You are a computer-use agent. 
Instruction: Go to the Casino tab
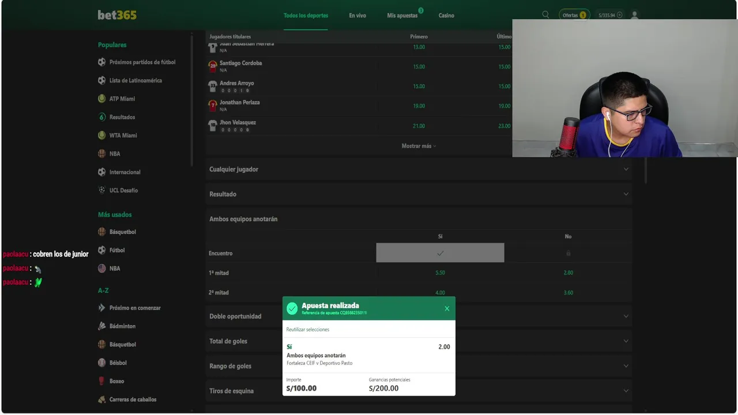tap(446, 16)
